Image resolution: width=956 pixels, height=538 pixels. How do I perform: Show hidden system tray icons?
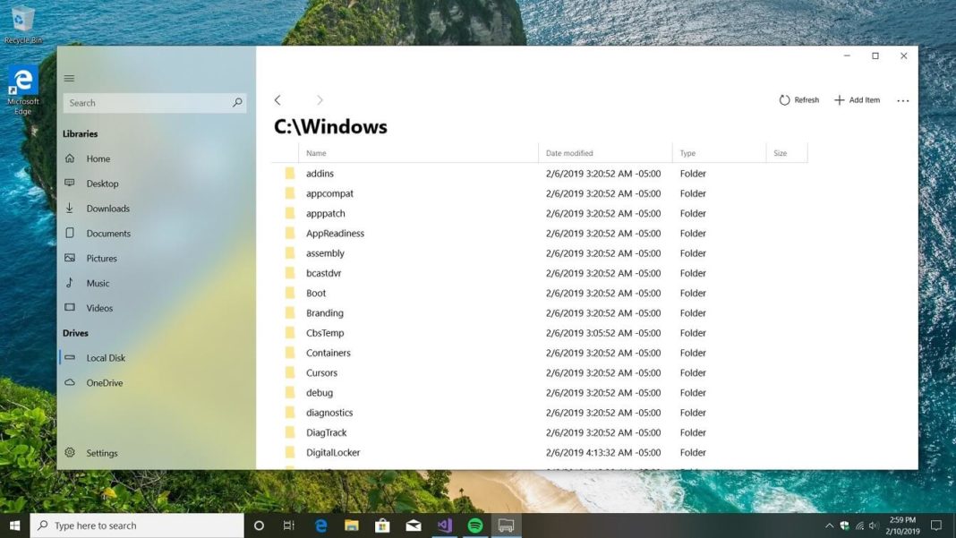pos(828,525)
